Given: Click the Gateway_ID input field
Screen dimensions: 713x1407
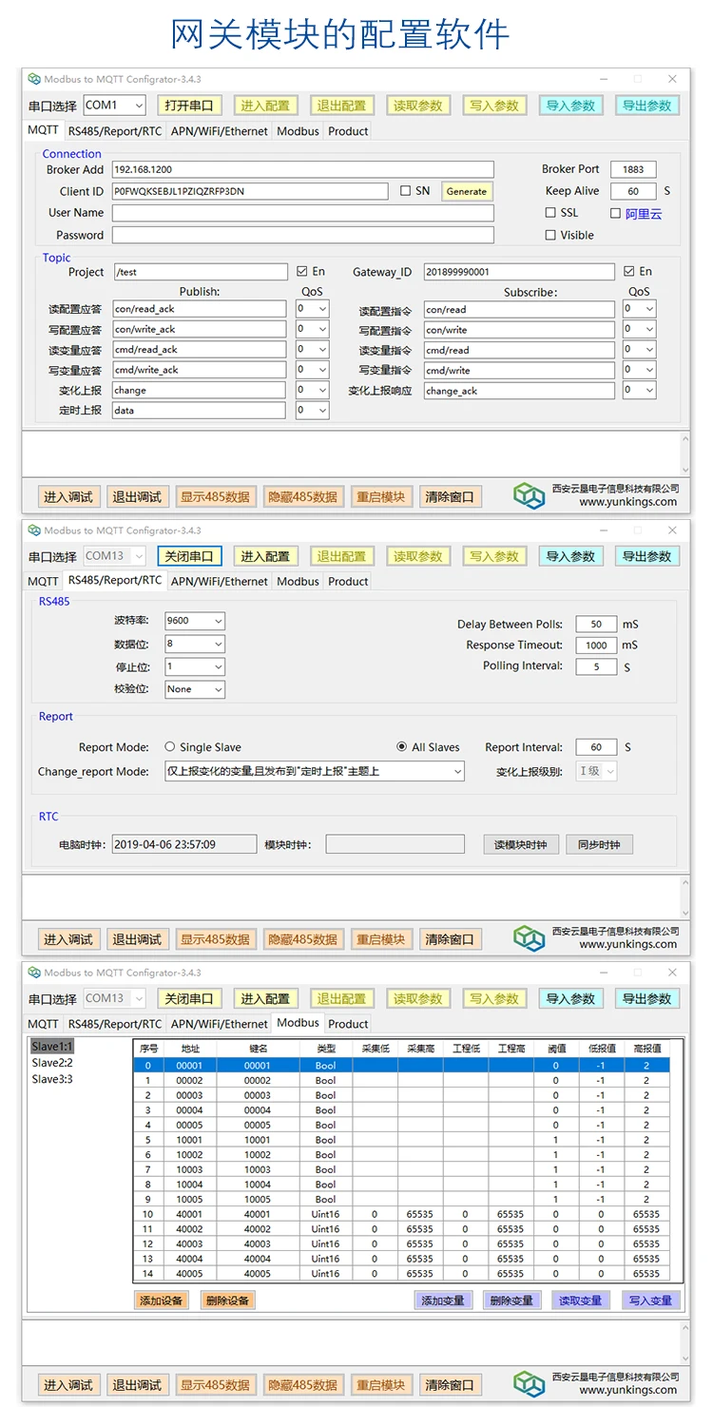Looking at the screenshot, I should point(519,271).
